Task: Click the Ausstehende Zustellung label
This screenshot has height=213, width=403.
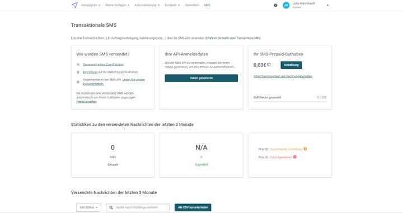Action: (286, 149)
